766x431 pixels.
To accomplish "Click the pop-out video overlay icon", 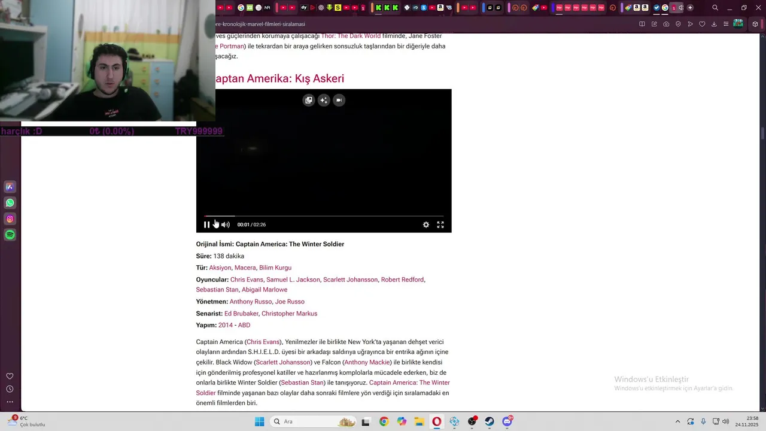I will [x=309, y=100].
